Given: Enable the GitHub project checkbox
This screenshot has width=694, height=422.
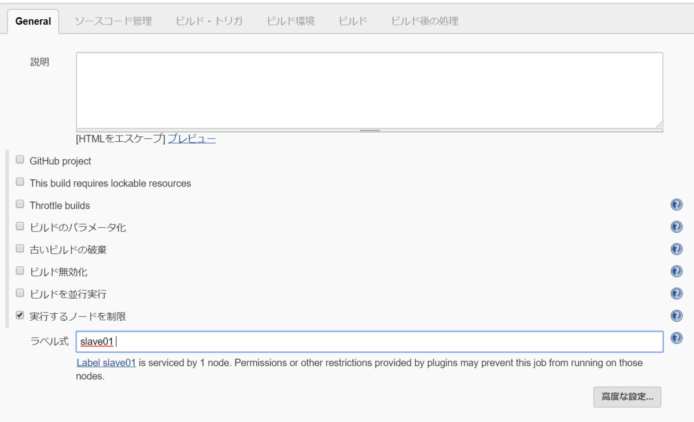Looking at the screenshot, I should tap(20, 159).
